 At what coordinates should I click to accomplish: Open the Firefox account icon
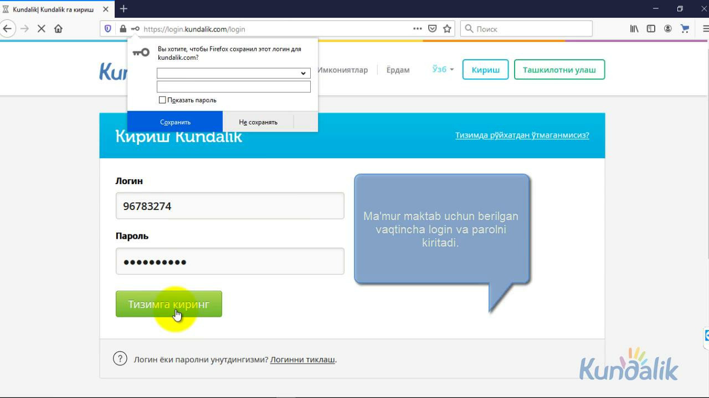pyautogui.click(x=668, y=29)
